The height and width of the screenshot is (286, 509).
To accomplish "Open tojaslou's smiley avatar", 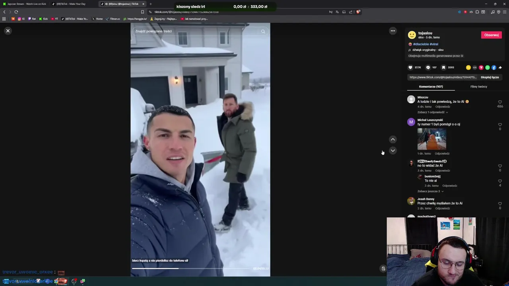I will pyautogui.click(x=412, y=35).
